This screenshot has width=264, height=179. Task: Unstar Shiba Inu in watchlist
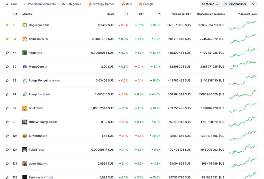(x=7, y=39)
